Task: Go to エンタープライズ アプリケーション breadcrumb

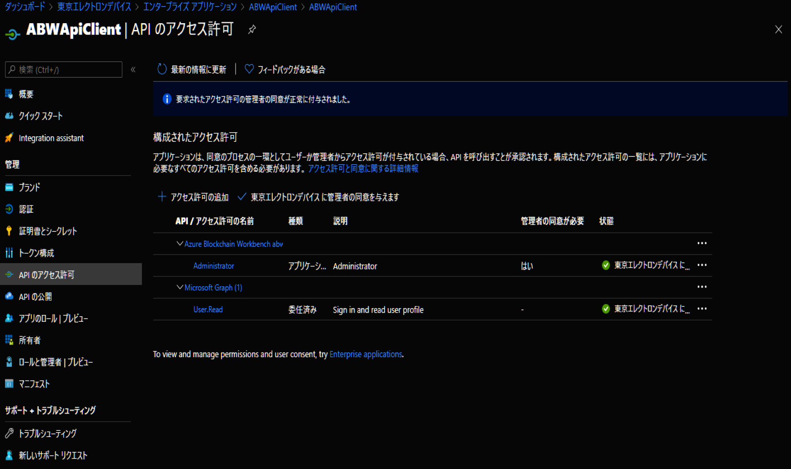Action: tap(190, 7)
